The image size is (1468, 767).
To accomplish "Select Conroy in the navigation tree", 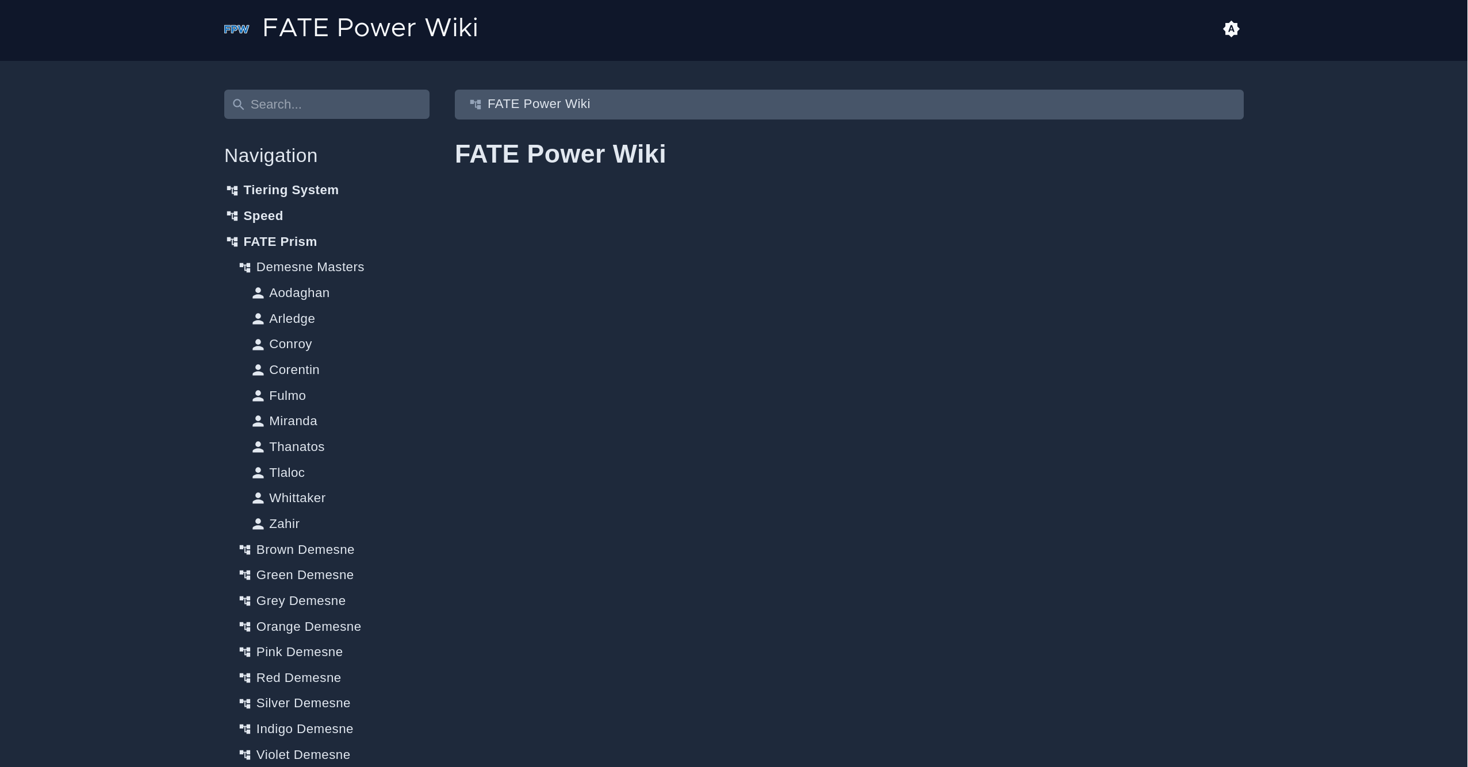I will (290, 344).
